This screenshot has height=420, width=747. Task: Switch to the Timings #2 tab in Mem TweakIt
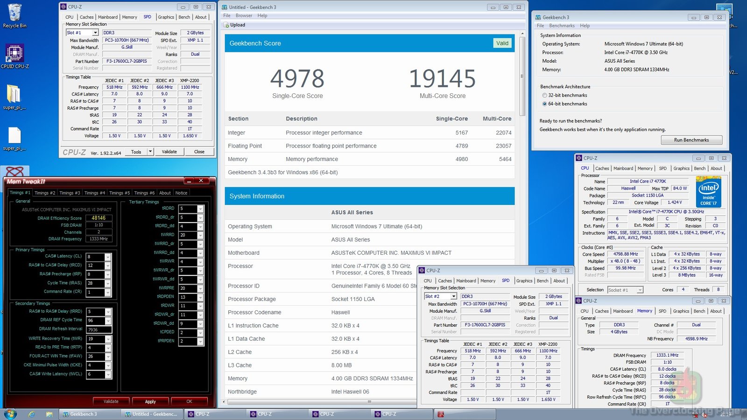[44, 192]
